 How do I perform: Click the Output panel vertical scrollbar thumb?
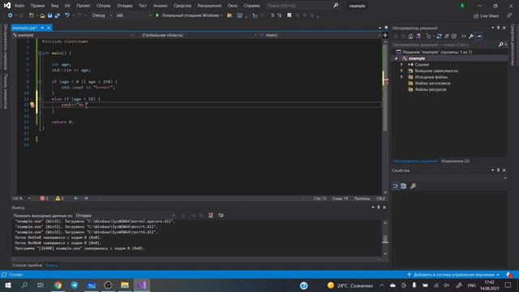(385, 239)
